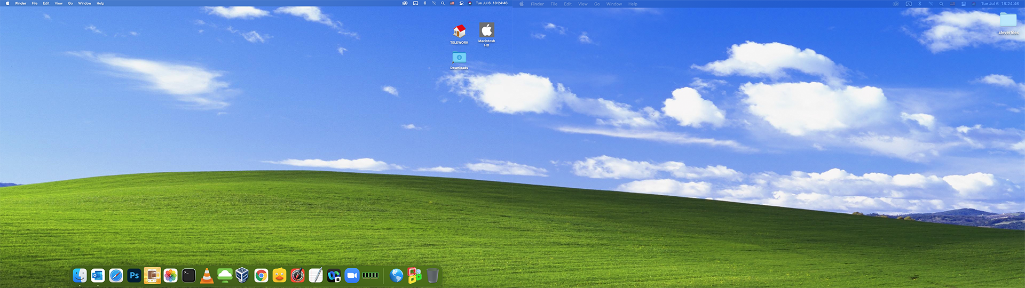Open Finder from the Dock
The height and width of the screenshot is (288, 1025).
[x=80, y=275]
